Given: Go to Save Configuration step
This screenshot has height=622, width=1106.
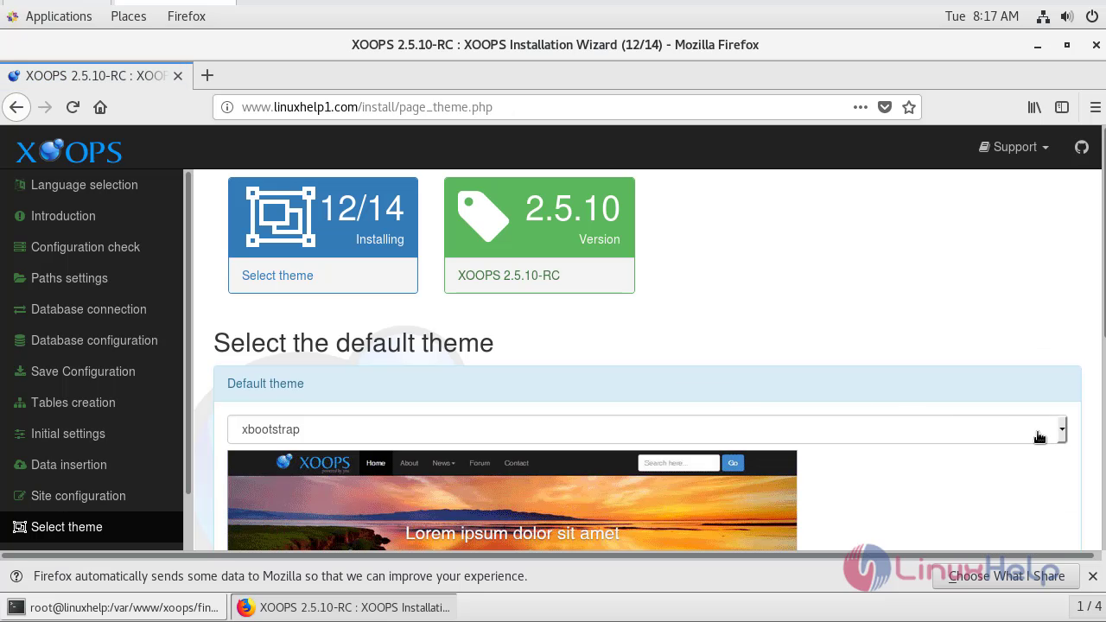Looking at the screenshot, I should coord(83,371).
